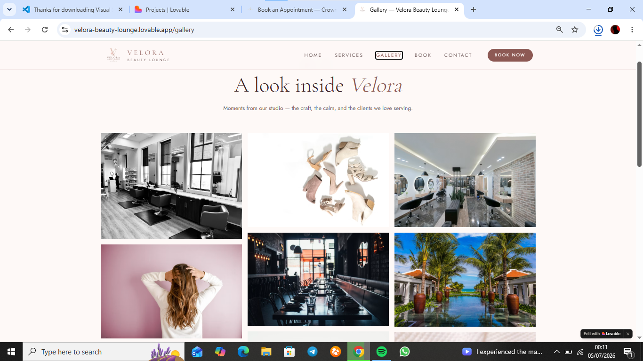This screenshot has width=643, height=361.
Task: Open a new tab with the plus button
Action: coord(474,9)
